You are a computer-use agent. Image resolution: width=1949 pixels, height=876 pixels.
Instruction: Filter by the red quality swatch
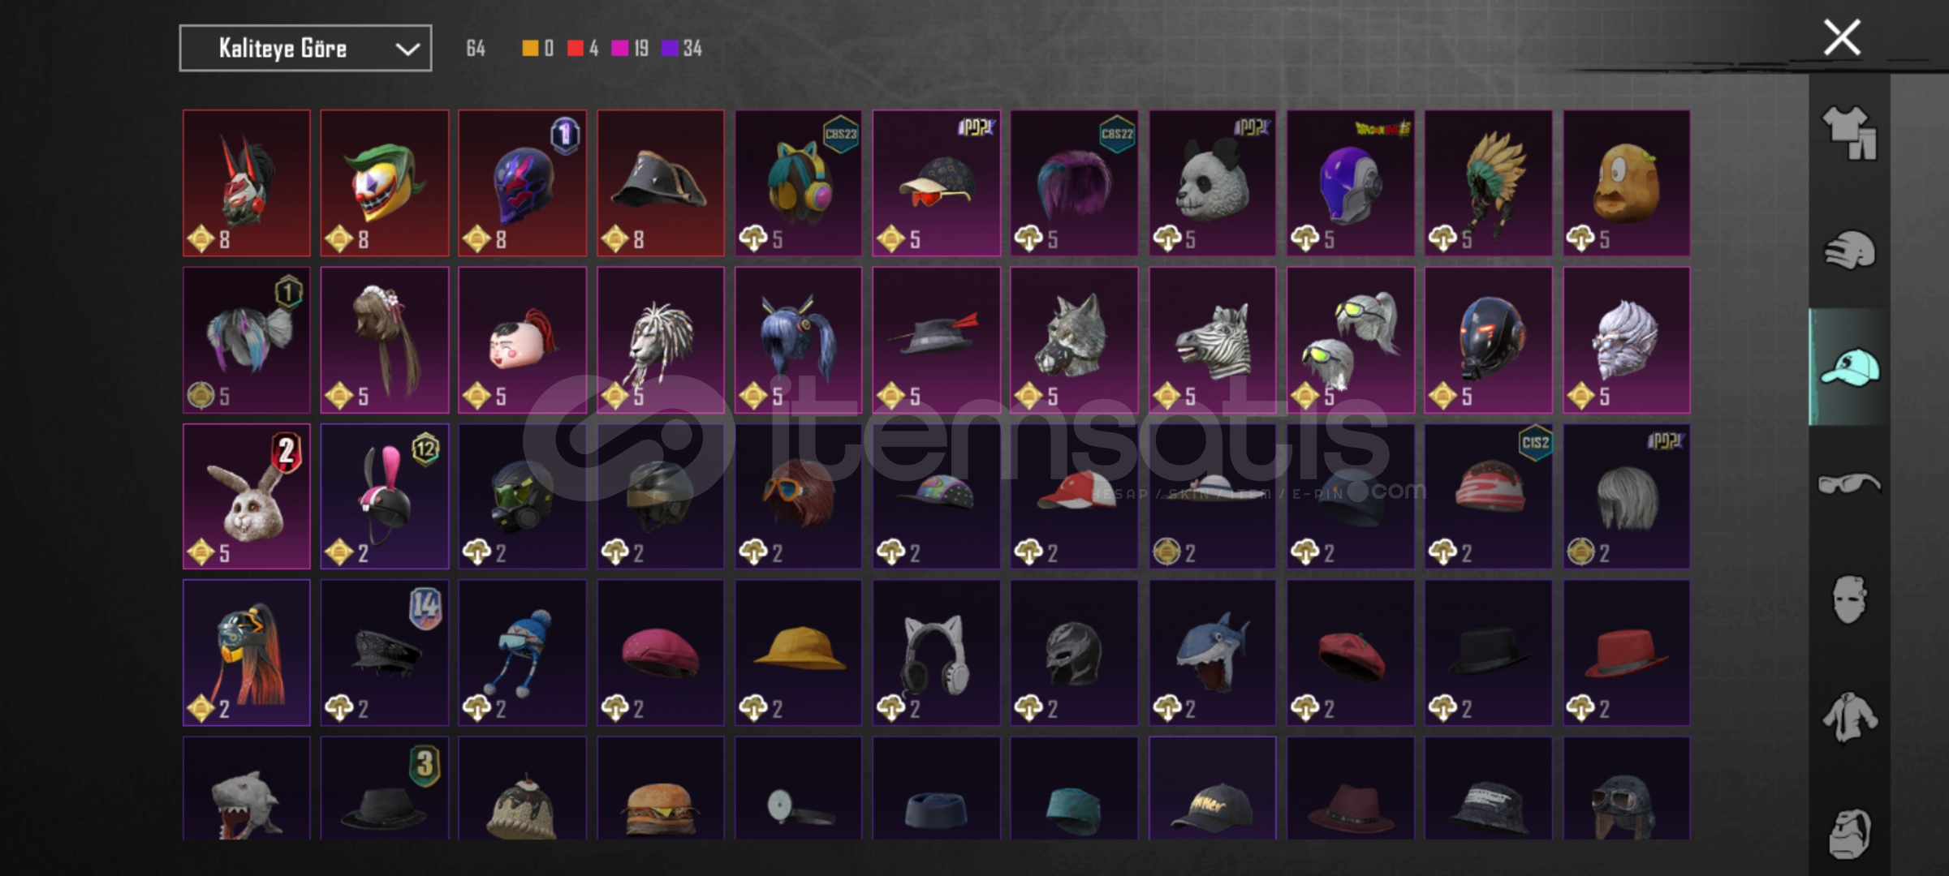[575, 49]
